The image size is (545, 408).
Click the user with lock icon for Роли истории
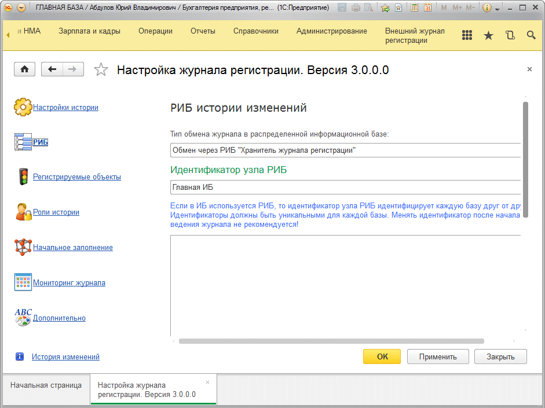click(23, 212)
